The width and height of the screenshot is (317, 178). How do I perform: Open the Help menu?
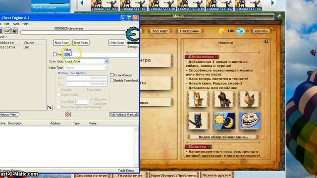[x=25, y=24]
